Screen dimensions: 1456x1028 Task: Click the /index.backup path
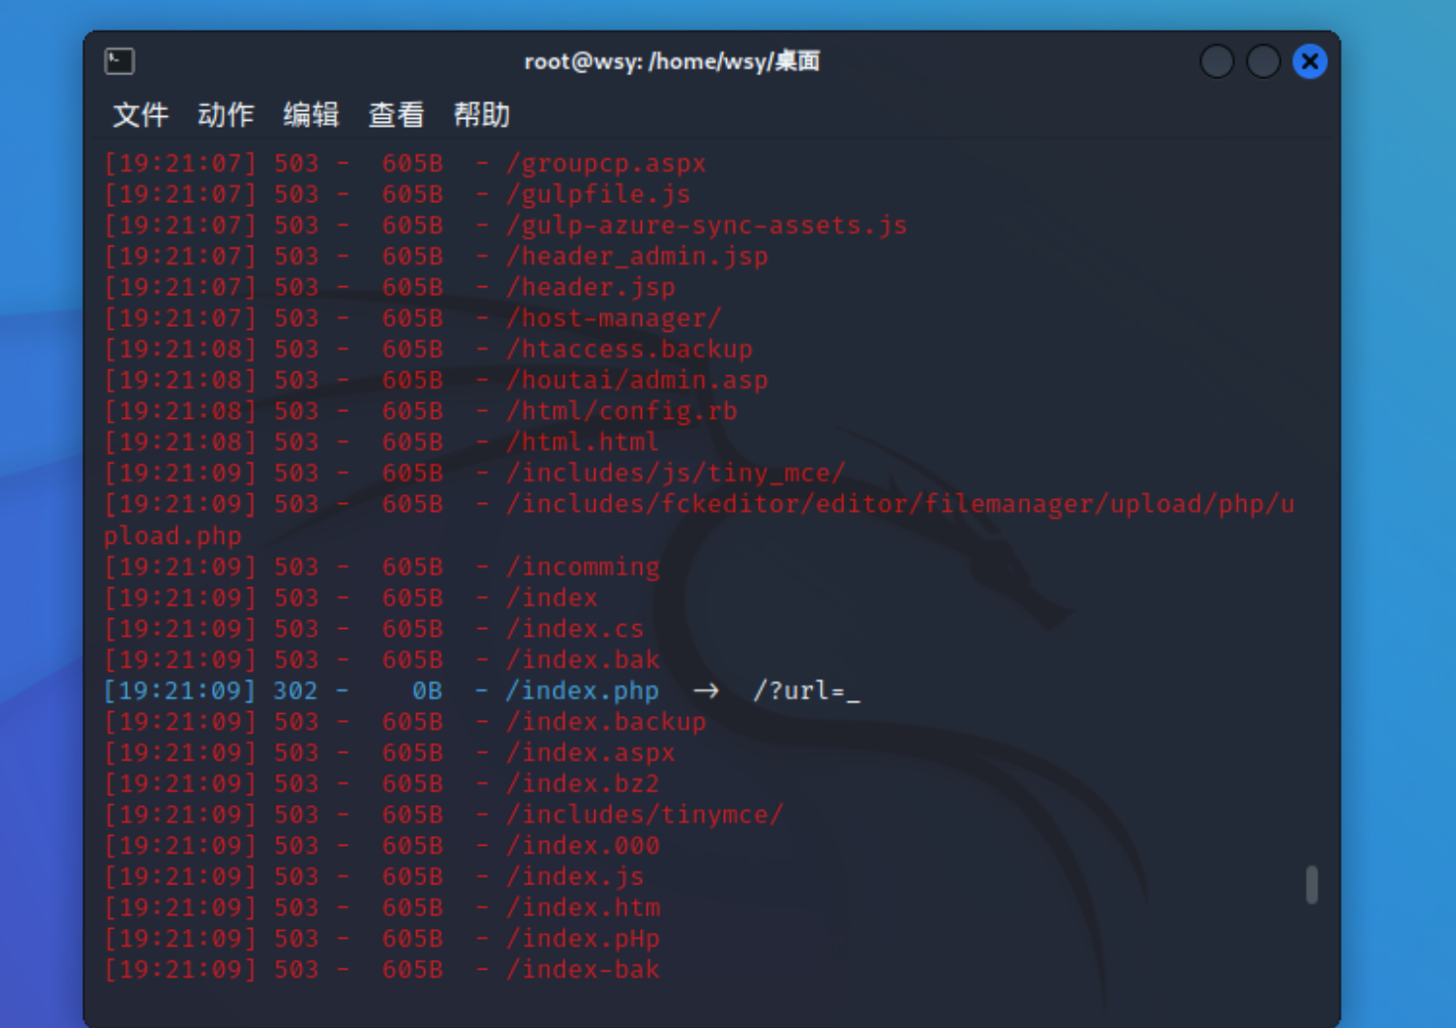tap(606, 722)
